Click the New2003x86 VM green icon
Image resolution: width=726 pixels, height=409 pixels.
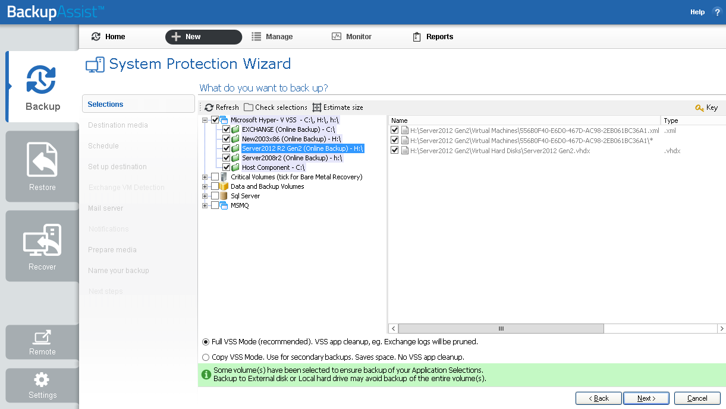(235, 139)
